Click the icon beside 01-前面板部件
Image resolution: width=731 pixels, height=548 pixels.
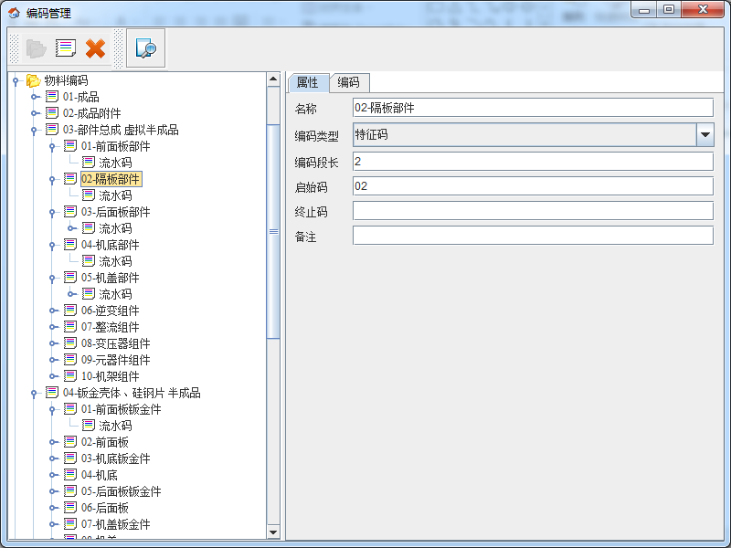[x=70, y=146]
